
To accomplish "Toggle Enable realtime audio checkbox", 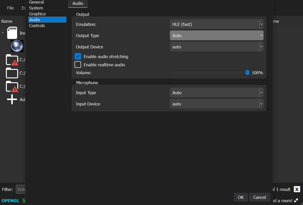I will tap(78, 65).
